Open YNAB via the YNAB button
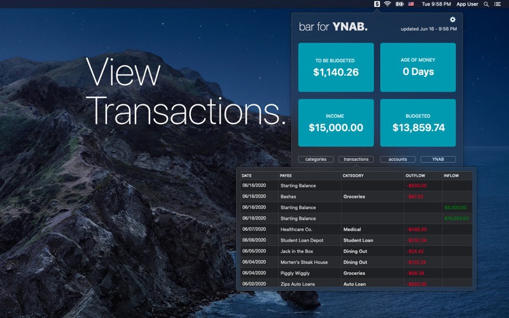Screen dimensions: 509x318 438,160
